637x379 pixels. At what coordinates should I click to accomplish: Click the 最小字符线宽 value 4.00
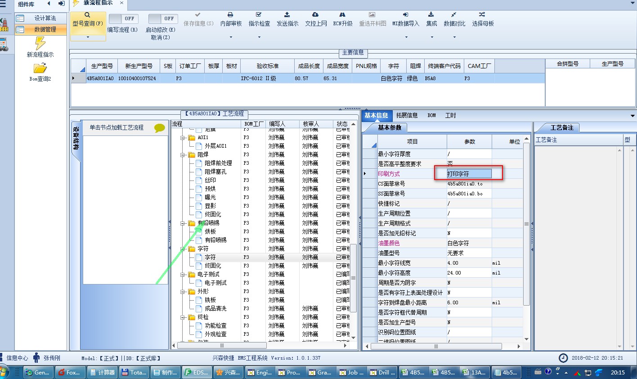tap(469, 263)
